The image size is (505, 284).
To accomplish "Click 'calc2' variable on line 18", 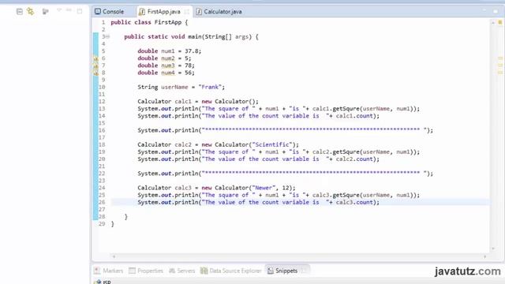I will [x=183, y=144].
